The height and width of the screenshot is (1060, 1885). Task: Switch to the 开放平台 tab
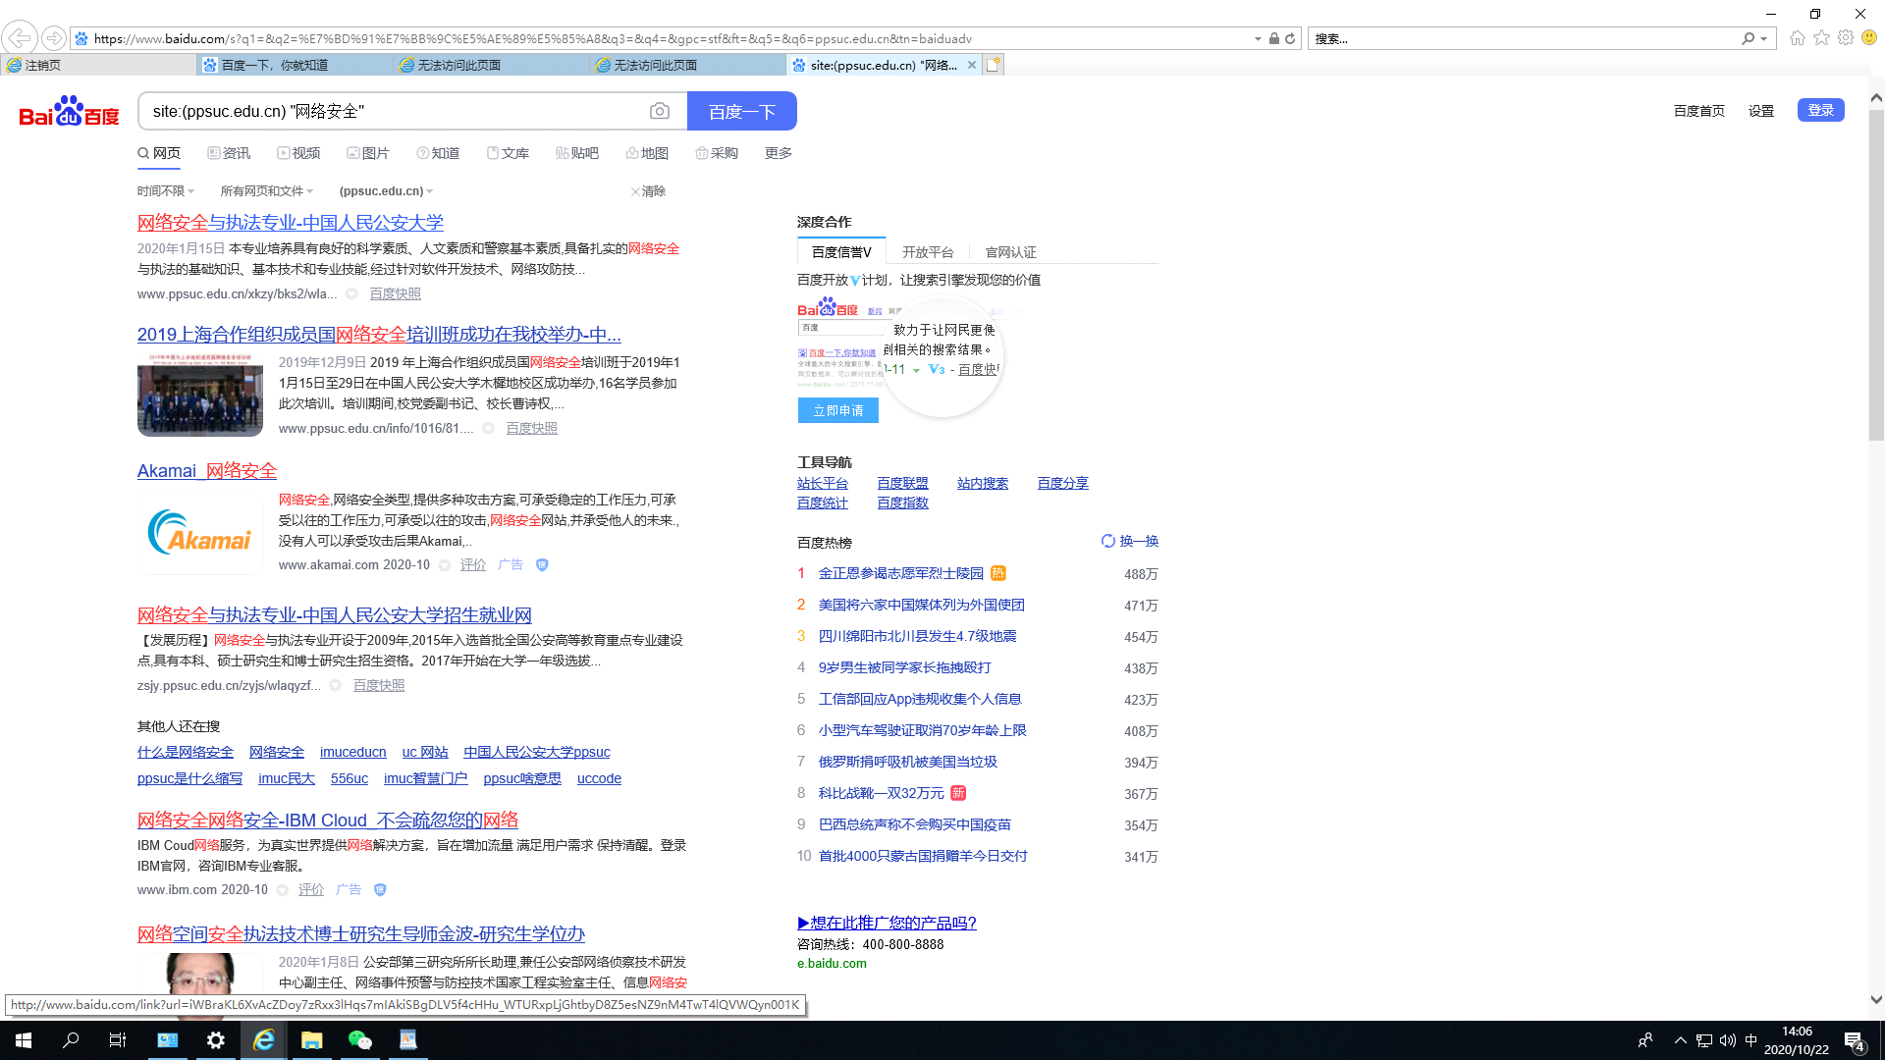point(928,252)
